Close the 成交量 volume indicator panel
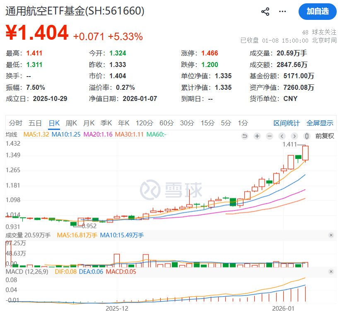The height and width of the screenshot is (314, 340). (331, 235)
